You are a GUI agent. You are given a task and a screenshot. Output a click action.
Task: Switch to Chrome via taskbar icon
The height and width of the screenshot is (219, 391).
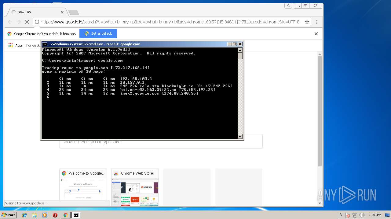pyautogui.click(x=65, y=215)
